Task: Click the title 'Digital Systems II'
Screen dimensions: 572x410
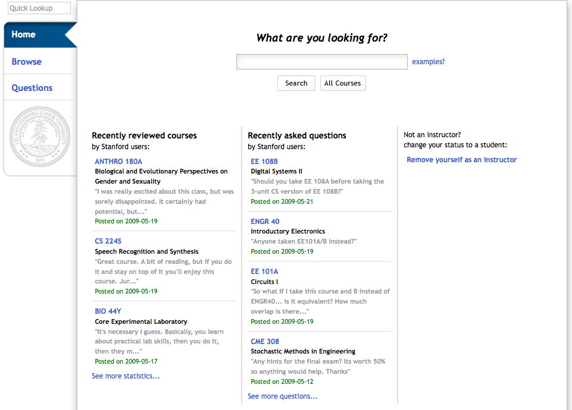Action: [x=277, y=171]
